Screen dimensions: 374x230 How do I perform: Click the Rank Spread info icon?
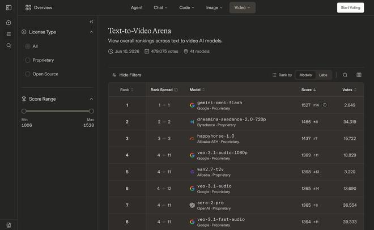tap(176, 90)
